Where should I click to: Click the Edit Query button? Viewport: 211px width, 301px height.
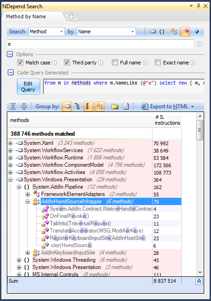click(28, 87)
